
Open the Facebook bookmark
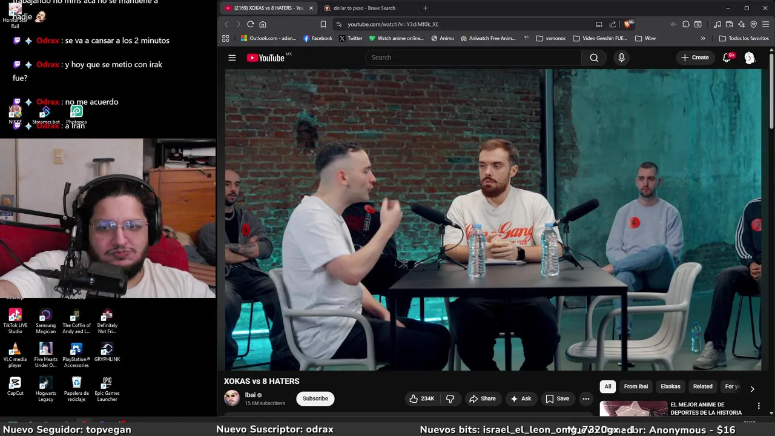click(x=318, y=38)
